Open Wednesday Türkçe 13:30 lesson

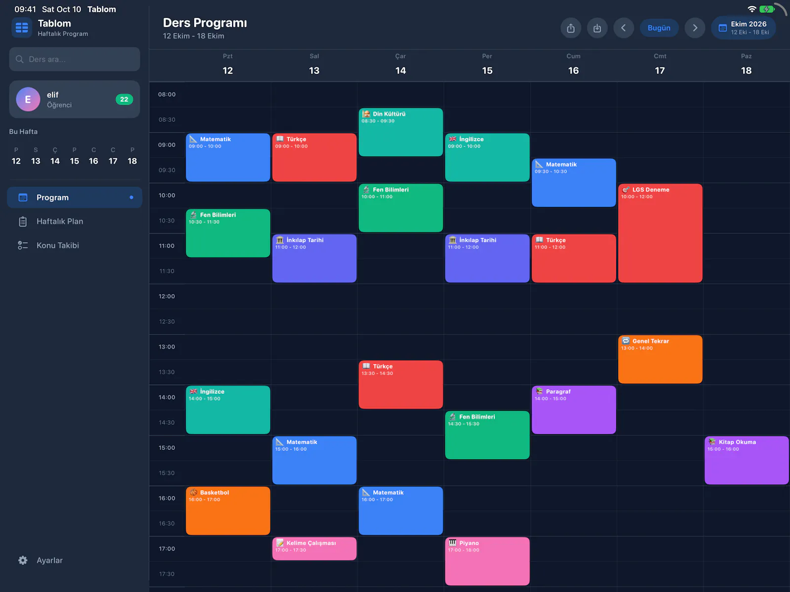pos(401,385)
